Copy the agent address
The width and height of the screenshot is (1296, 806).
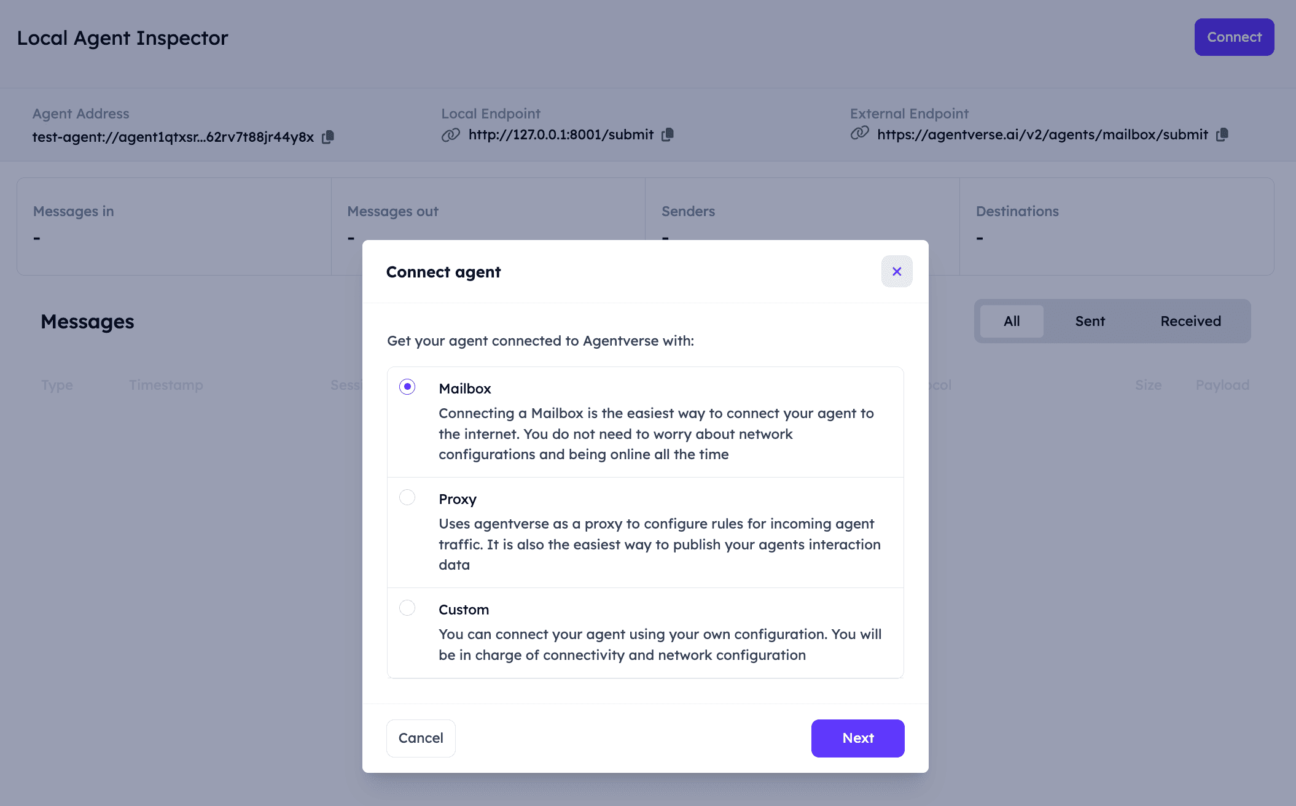[x=328, y=136]
